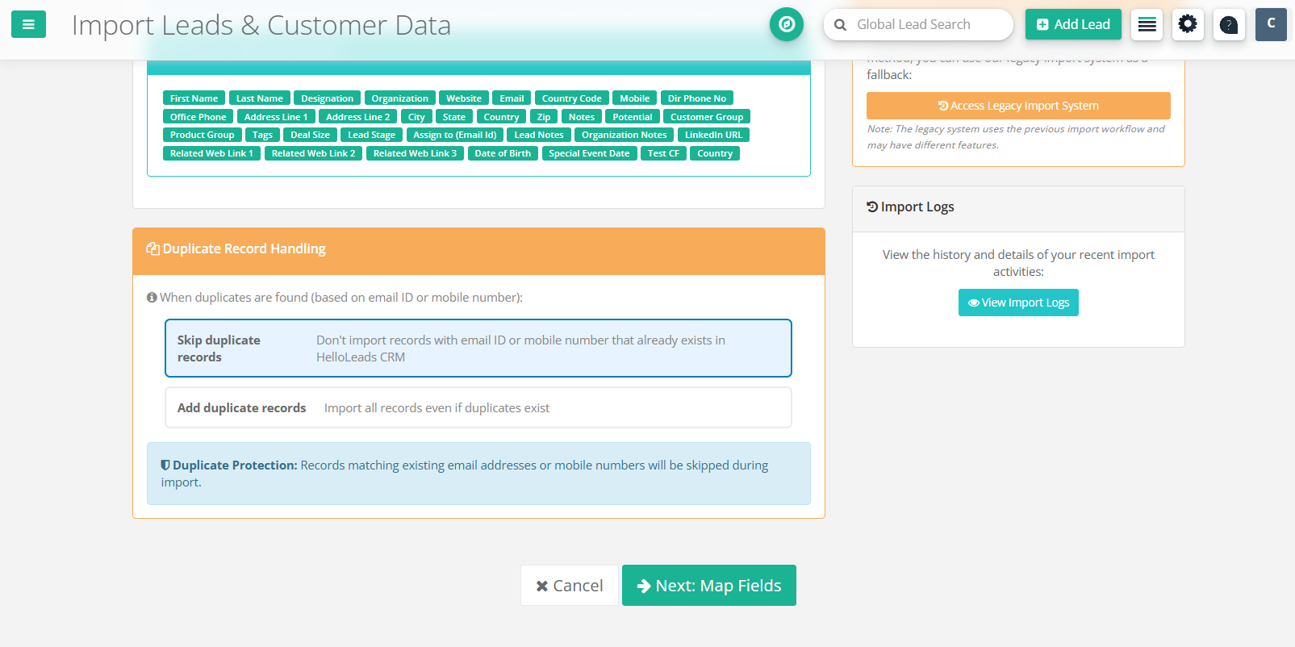The image size is (1295, 647).
Task: Click the First Name field tag
Action: 194,98
